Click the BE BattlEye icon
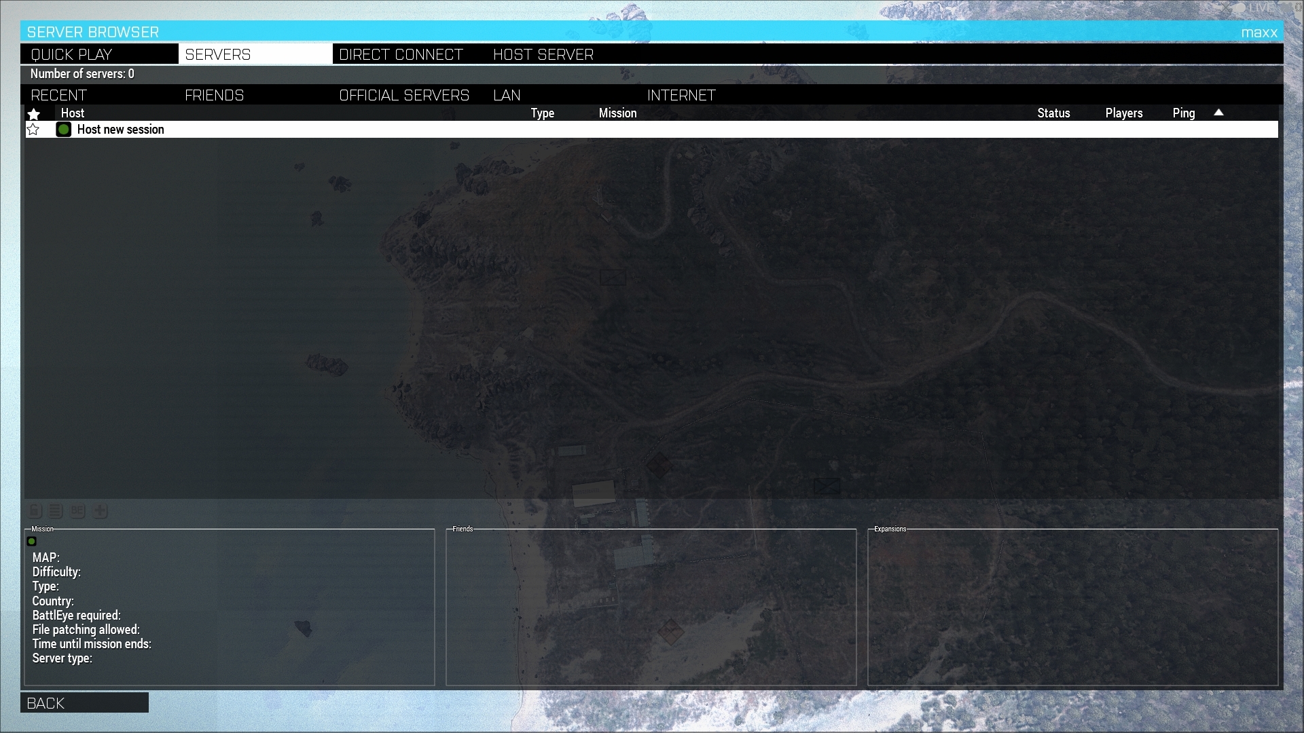Image resolution: width=1304 pixels, height=733 pixels. click(77, 511)
